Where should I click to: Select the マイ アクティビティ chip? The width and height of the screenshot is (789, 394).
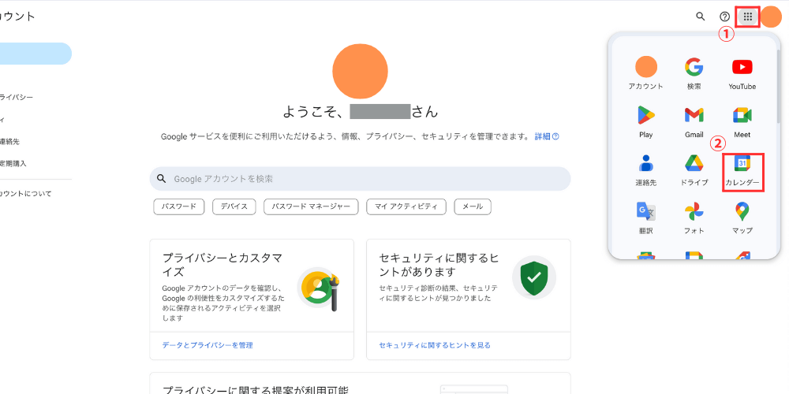(x=406, y=206)
